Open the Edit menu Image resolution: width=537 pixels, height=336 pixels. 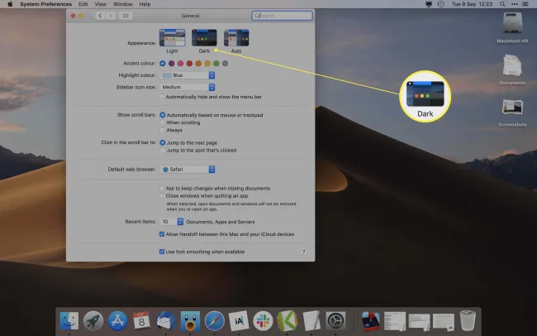coord(83,4)
